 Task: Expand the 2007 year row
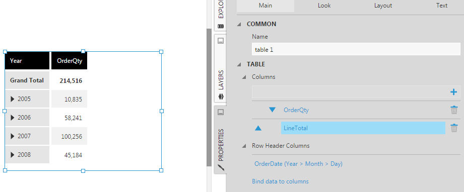[13, 136]
